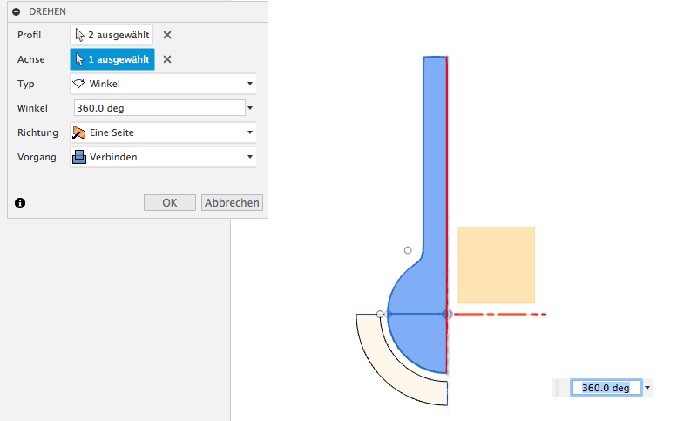Click the Eine Seite direction icon
684x421 pixels.
coord(79,132)
